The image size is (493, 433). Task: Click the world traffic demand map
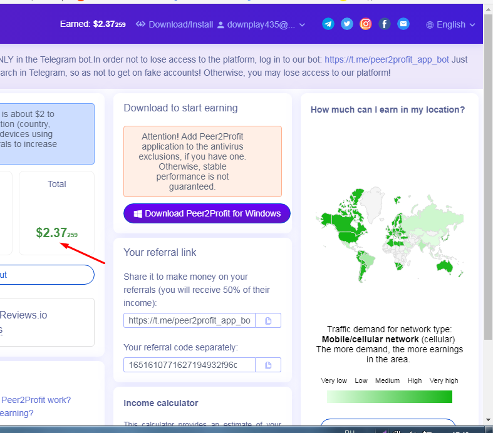click(x=390, y=235)
